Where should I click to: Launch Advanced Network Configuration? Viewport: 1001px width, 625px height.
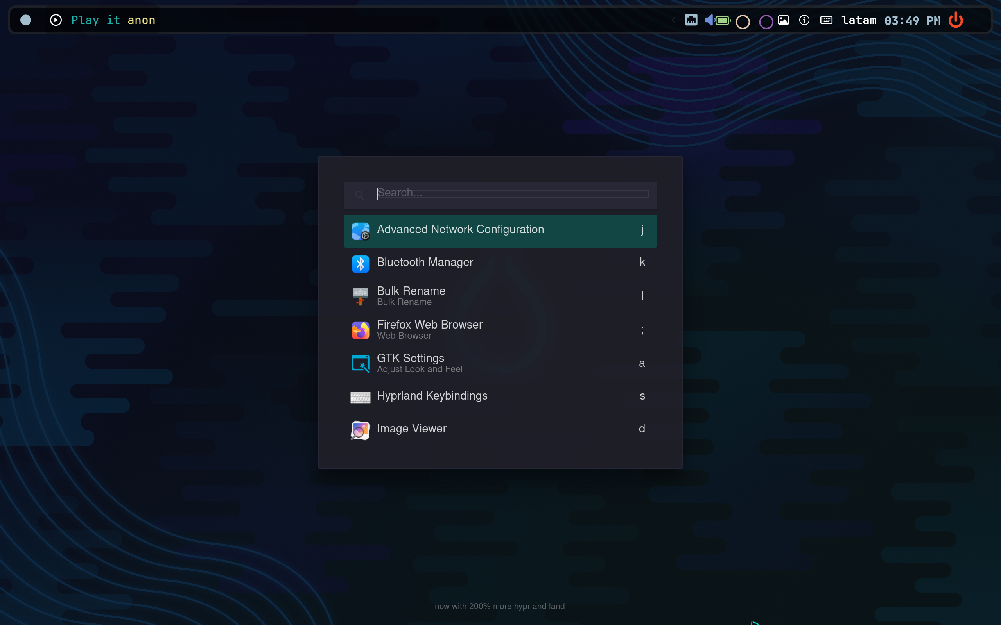pos(500,231)
